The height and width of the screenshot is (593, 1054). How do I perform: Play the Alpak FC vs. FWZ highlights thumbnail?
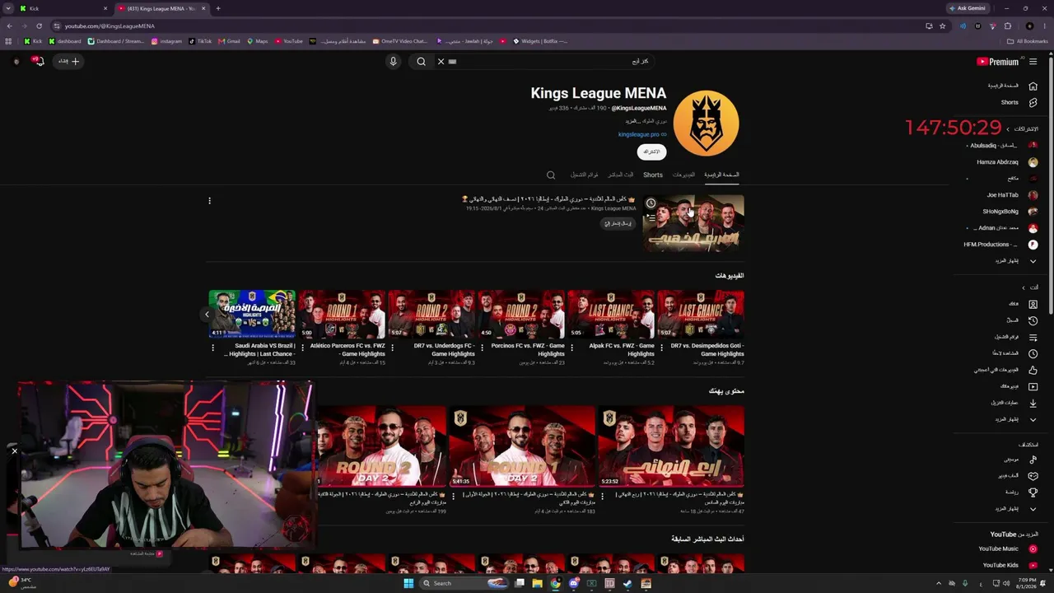611,314
